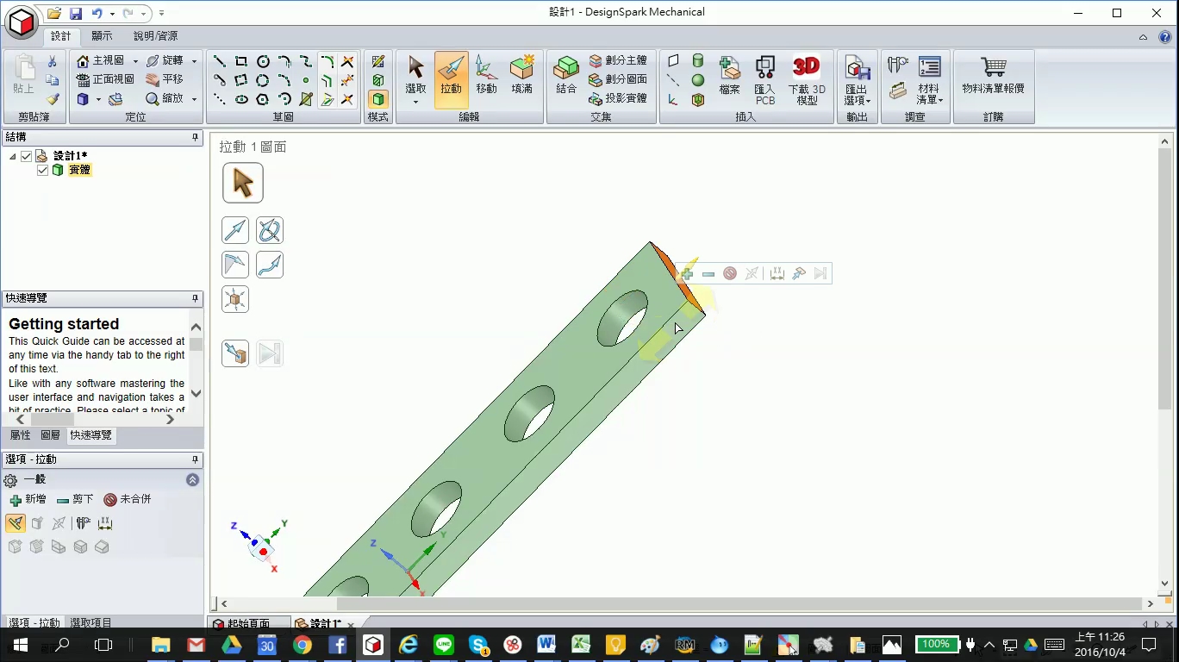Toggle the 設計1 checkbox in structure tree
The image size is (1179, 662).
[26, 156]
